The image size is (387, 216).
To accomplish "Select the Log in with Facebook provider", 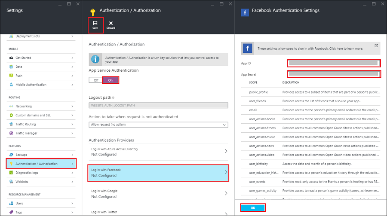I will pyautogui.click(x=158, y=173).
